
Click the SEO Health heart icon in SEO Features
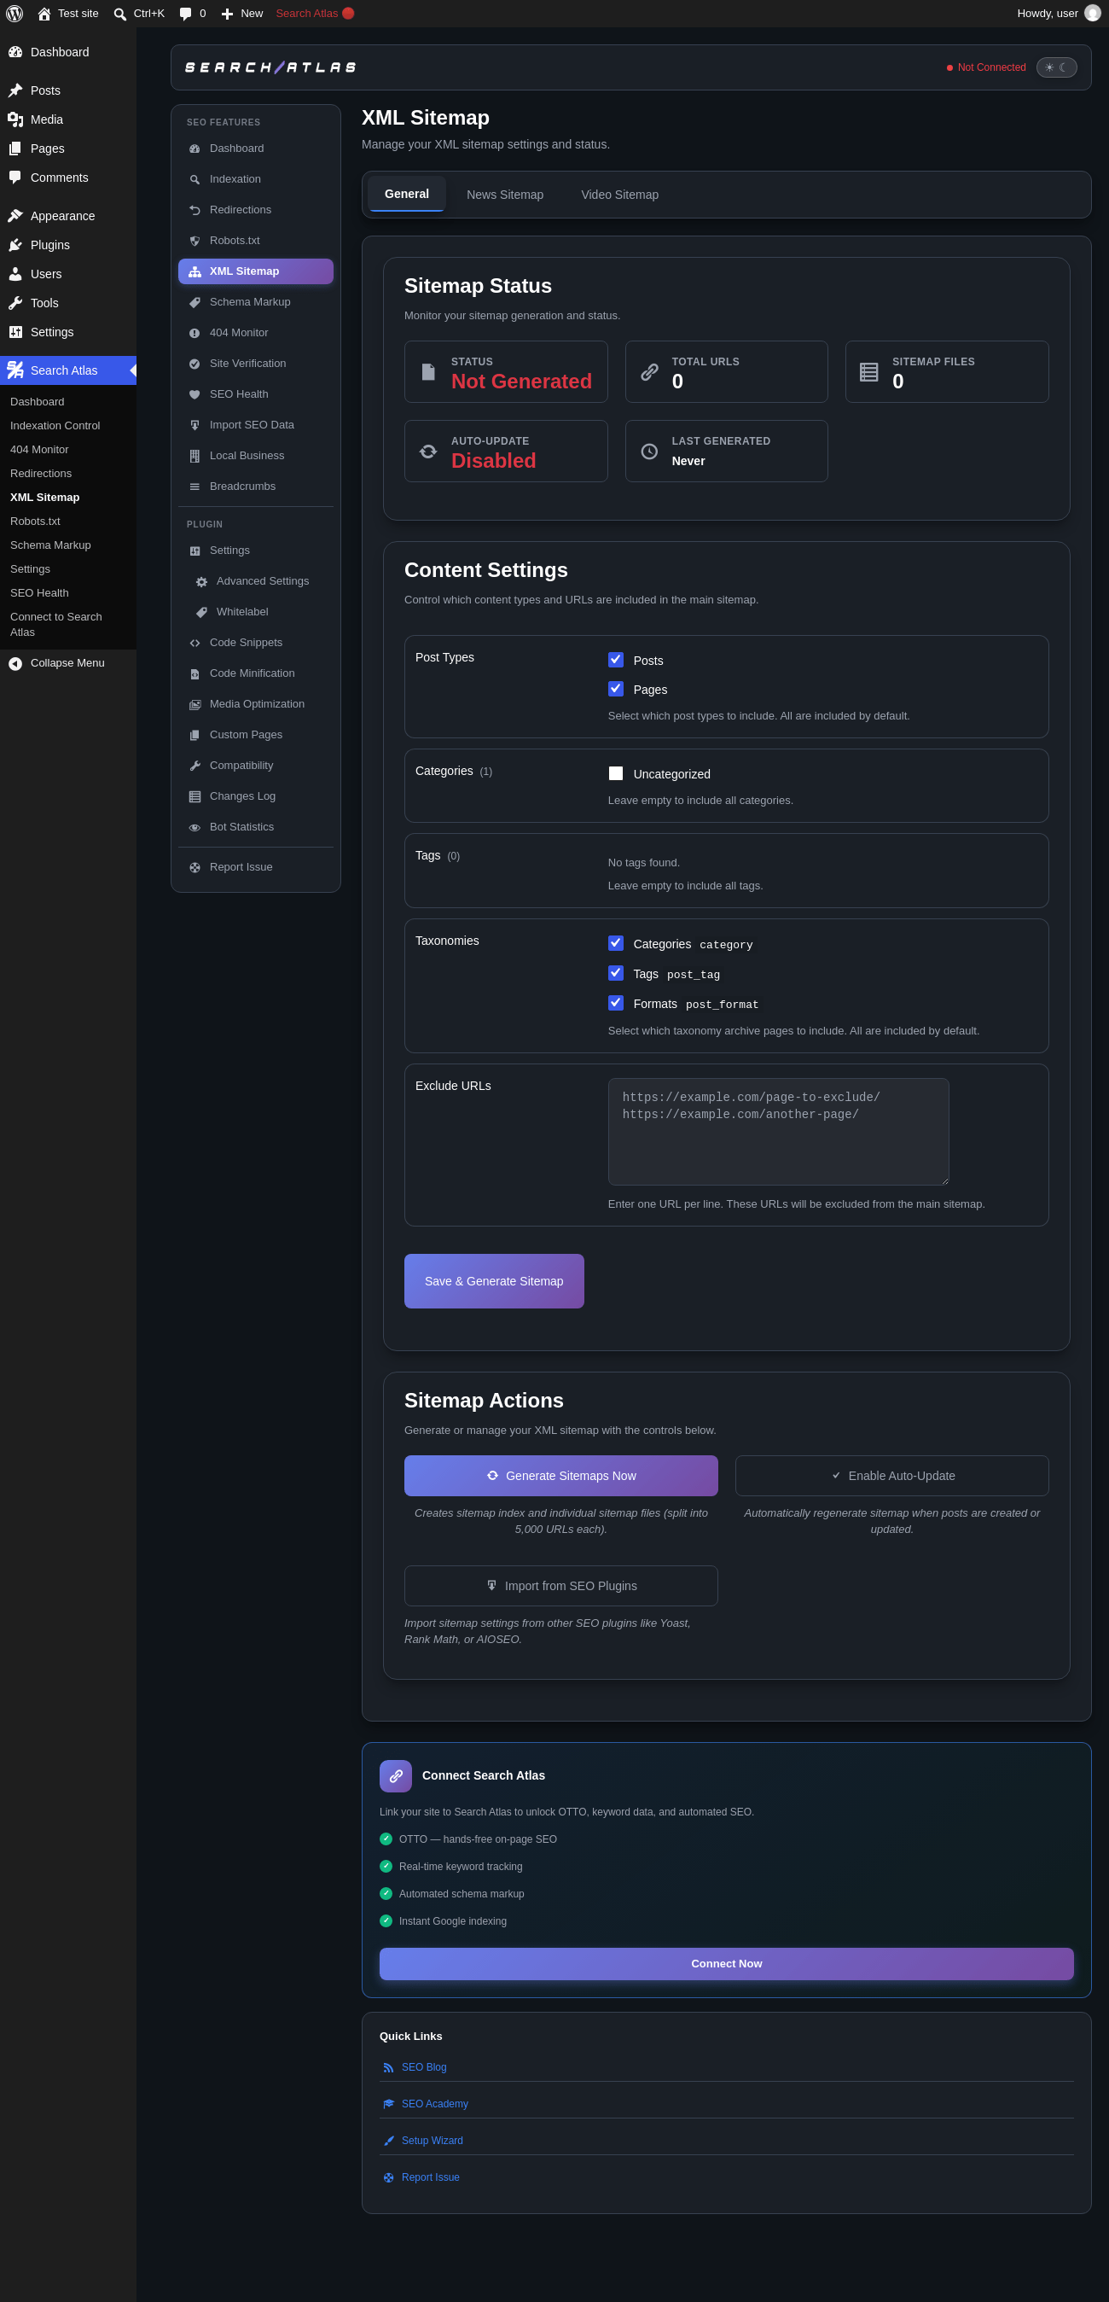(x=195, y=394)
